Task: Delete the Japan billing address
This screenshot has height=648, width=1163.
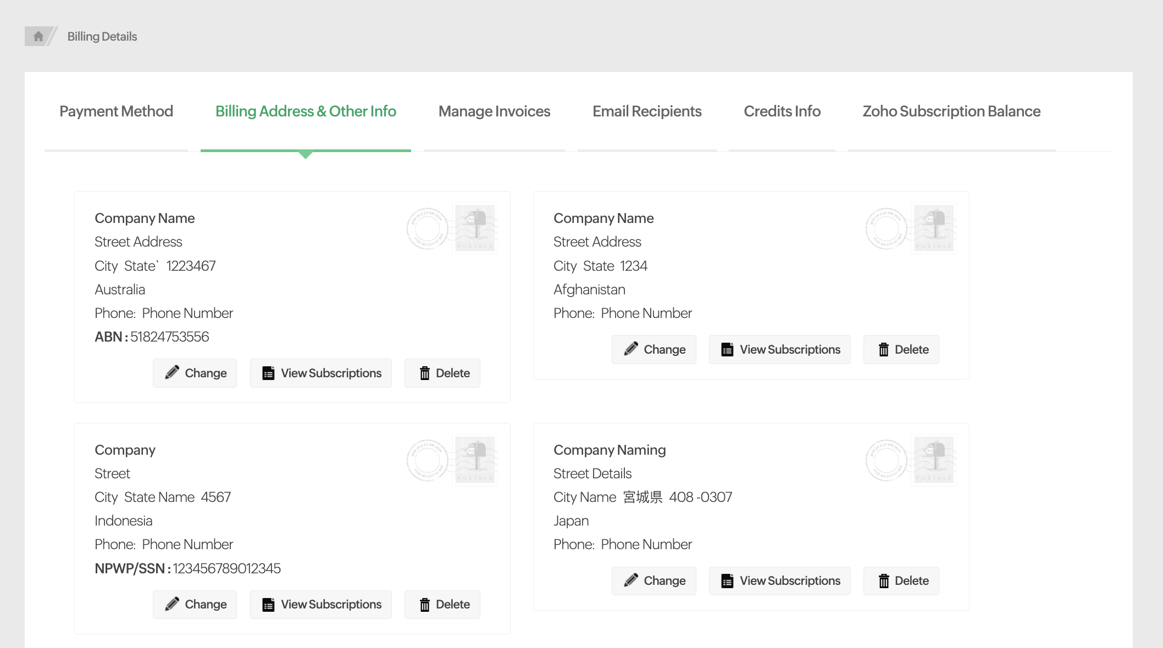Action: click(901, 580)
